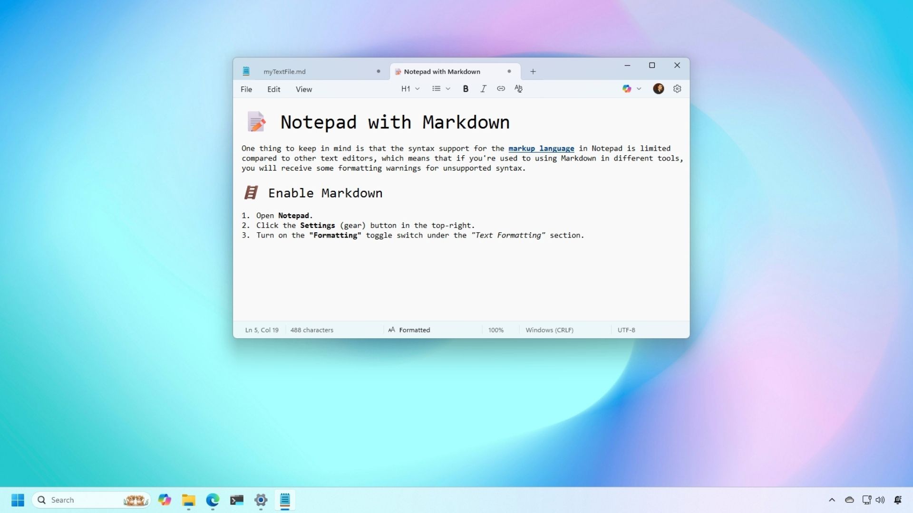The width and height of the screenshot is (913, 513).
Task: Click Notepad icon in the taskbar
Action: click(x=285, y=500)
